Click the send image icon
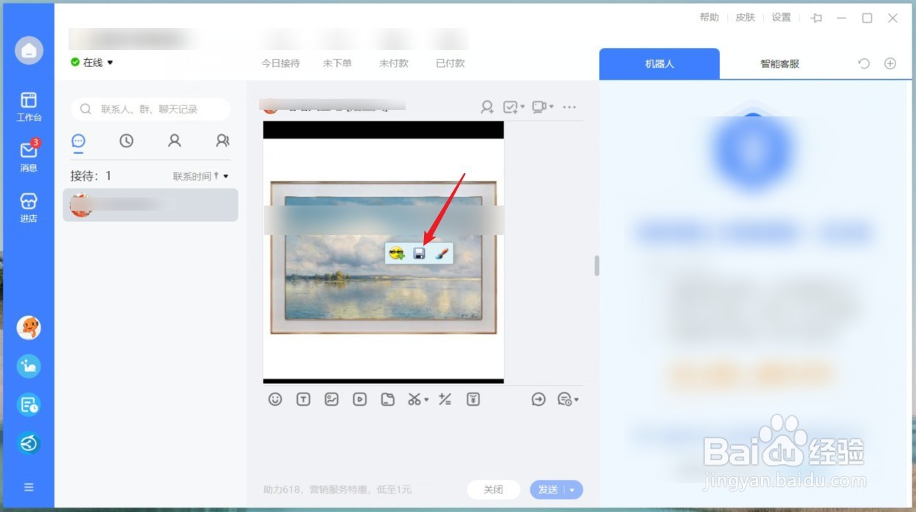 click(x=330, y=399)
